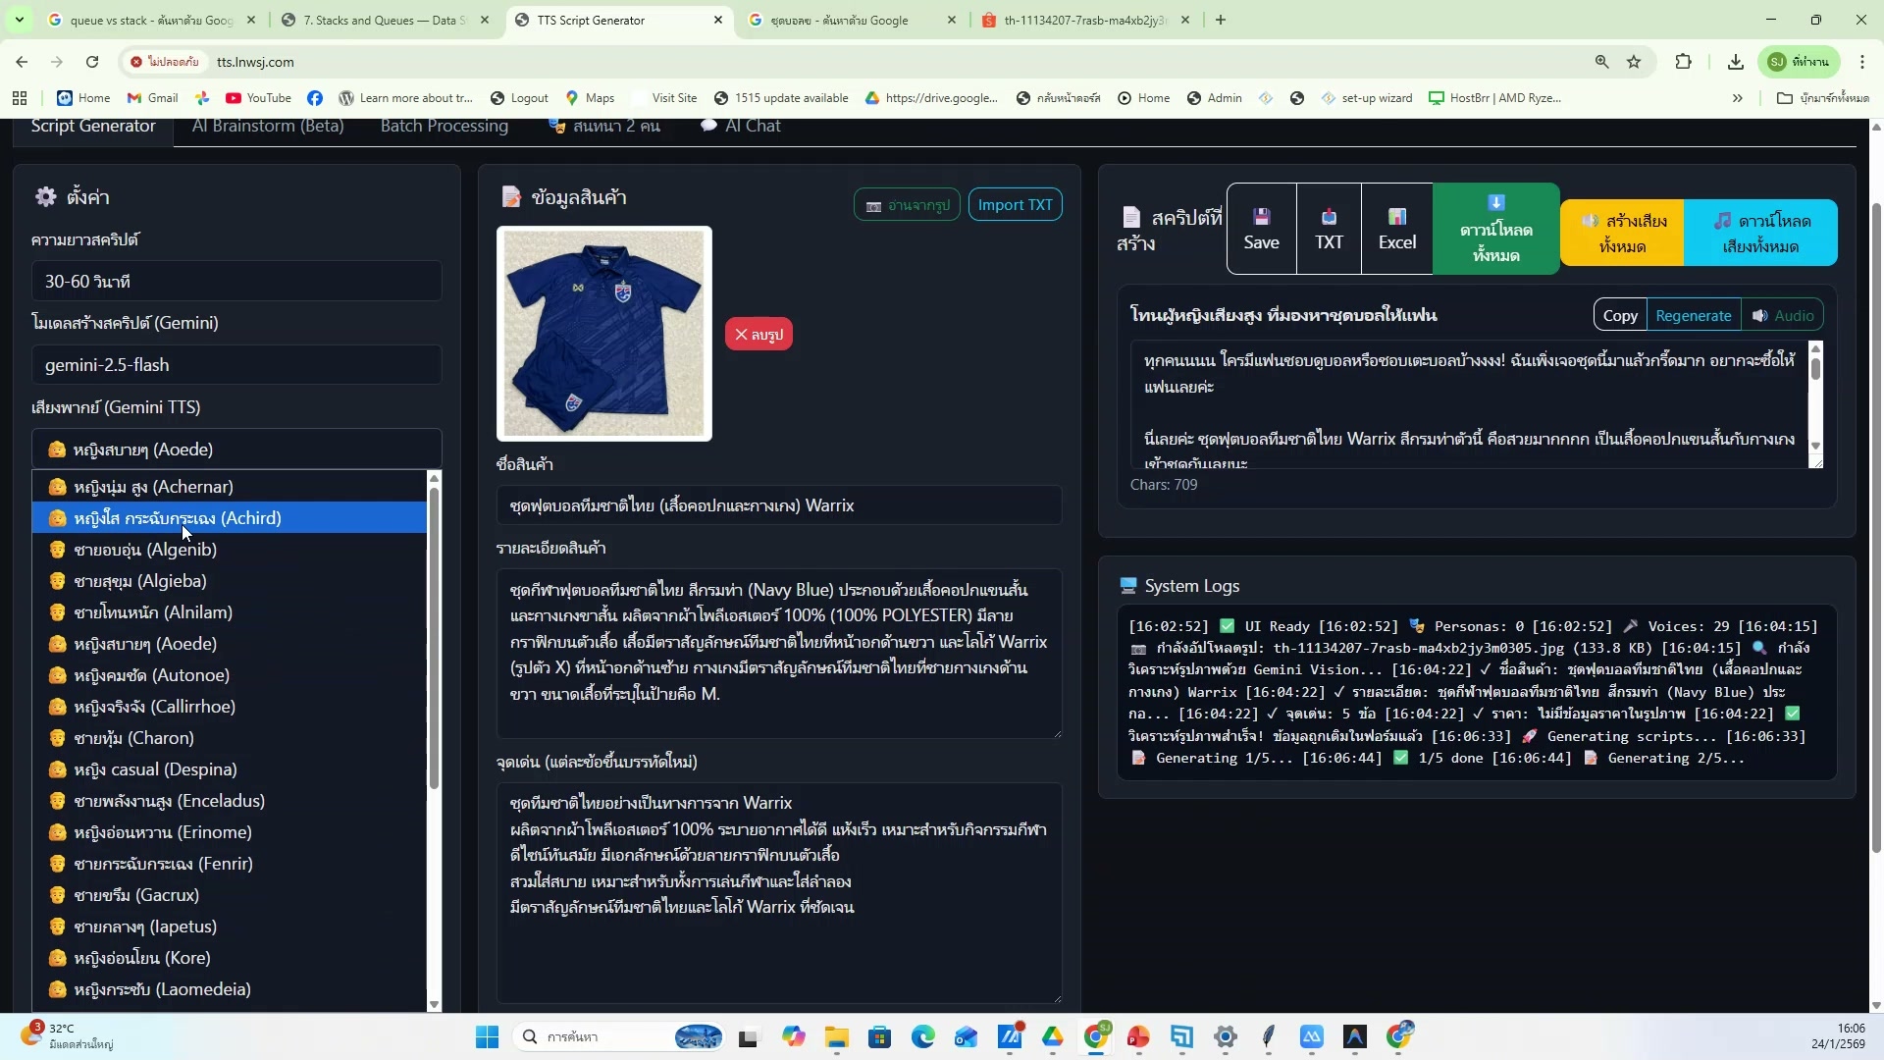Click the voice list scrollbar down arrow
Viewport: 1884px width, 1060px height.
click(x=434, y=1004)
